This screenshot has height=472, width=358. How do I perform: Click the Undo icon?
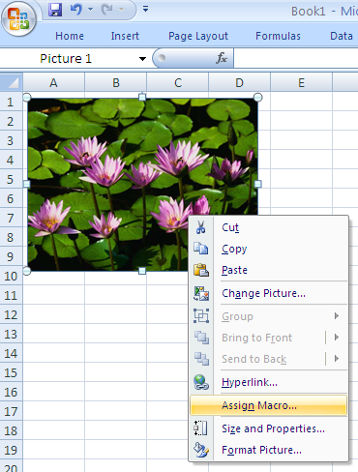76,10
